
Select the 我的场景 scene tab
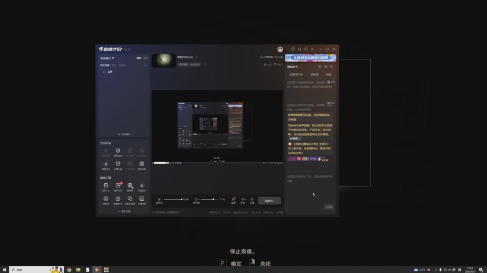(x=105, y=66)
